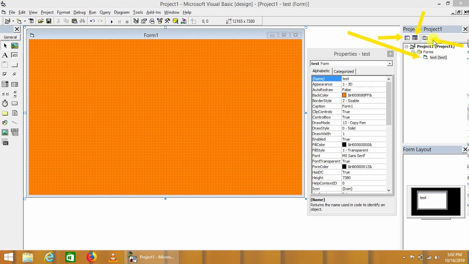
Task: Open File Explorer from the taskbar
Action: tap(28, 257)
